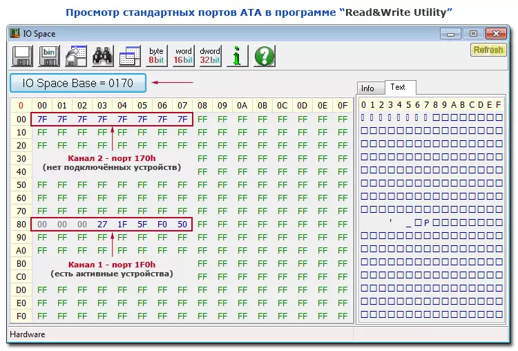The width and height of the screenshot is (518, 351).
Task: Click the red 0 corner header cell
Action: 21,106
